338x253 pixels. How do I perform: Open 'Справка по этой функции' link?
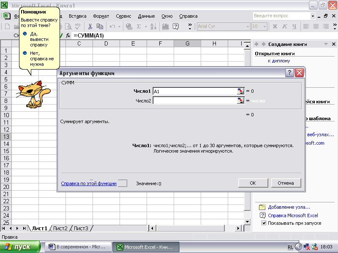click(89, 183)
